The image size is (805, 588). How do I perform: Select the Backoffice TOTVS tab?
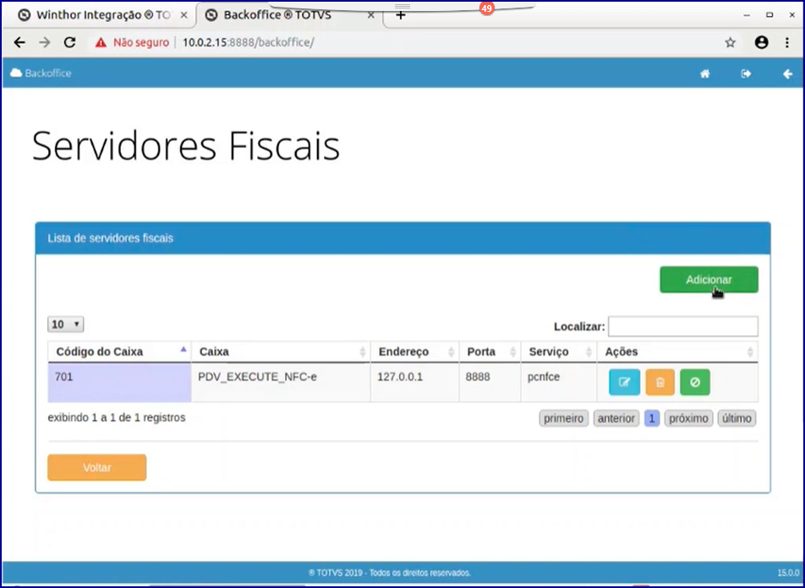point(289,15)
